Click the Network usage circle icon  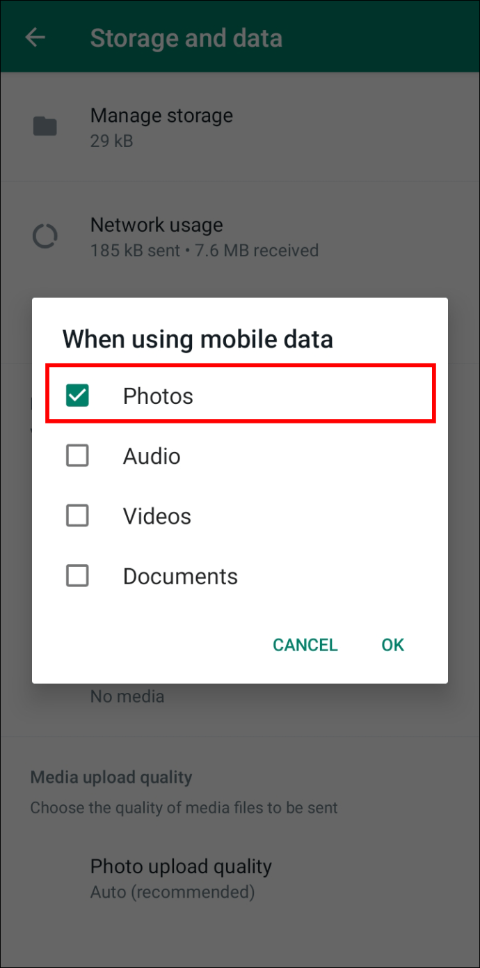(x=45, y=237)
